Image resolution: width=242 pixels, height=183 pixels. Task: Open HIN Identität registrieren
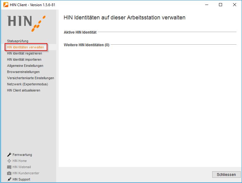click(25, 53)
